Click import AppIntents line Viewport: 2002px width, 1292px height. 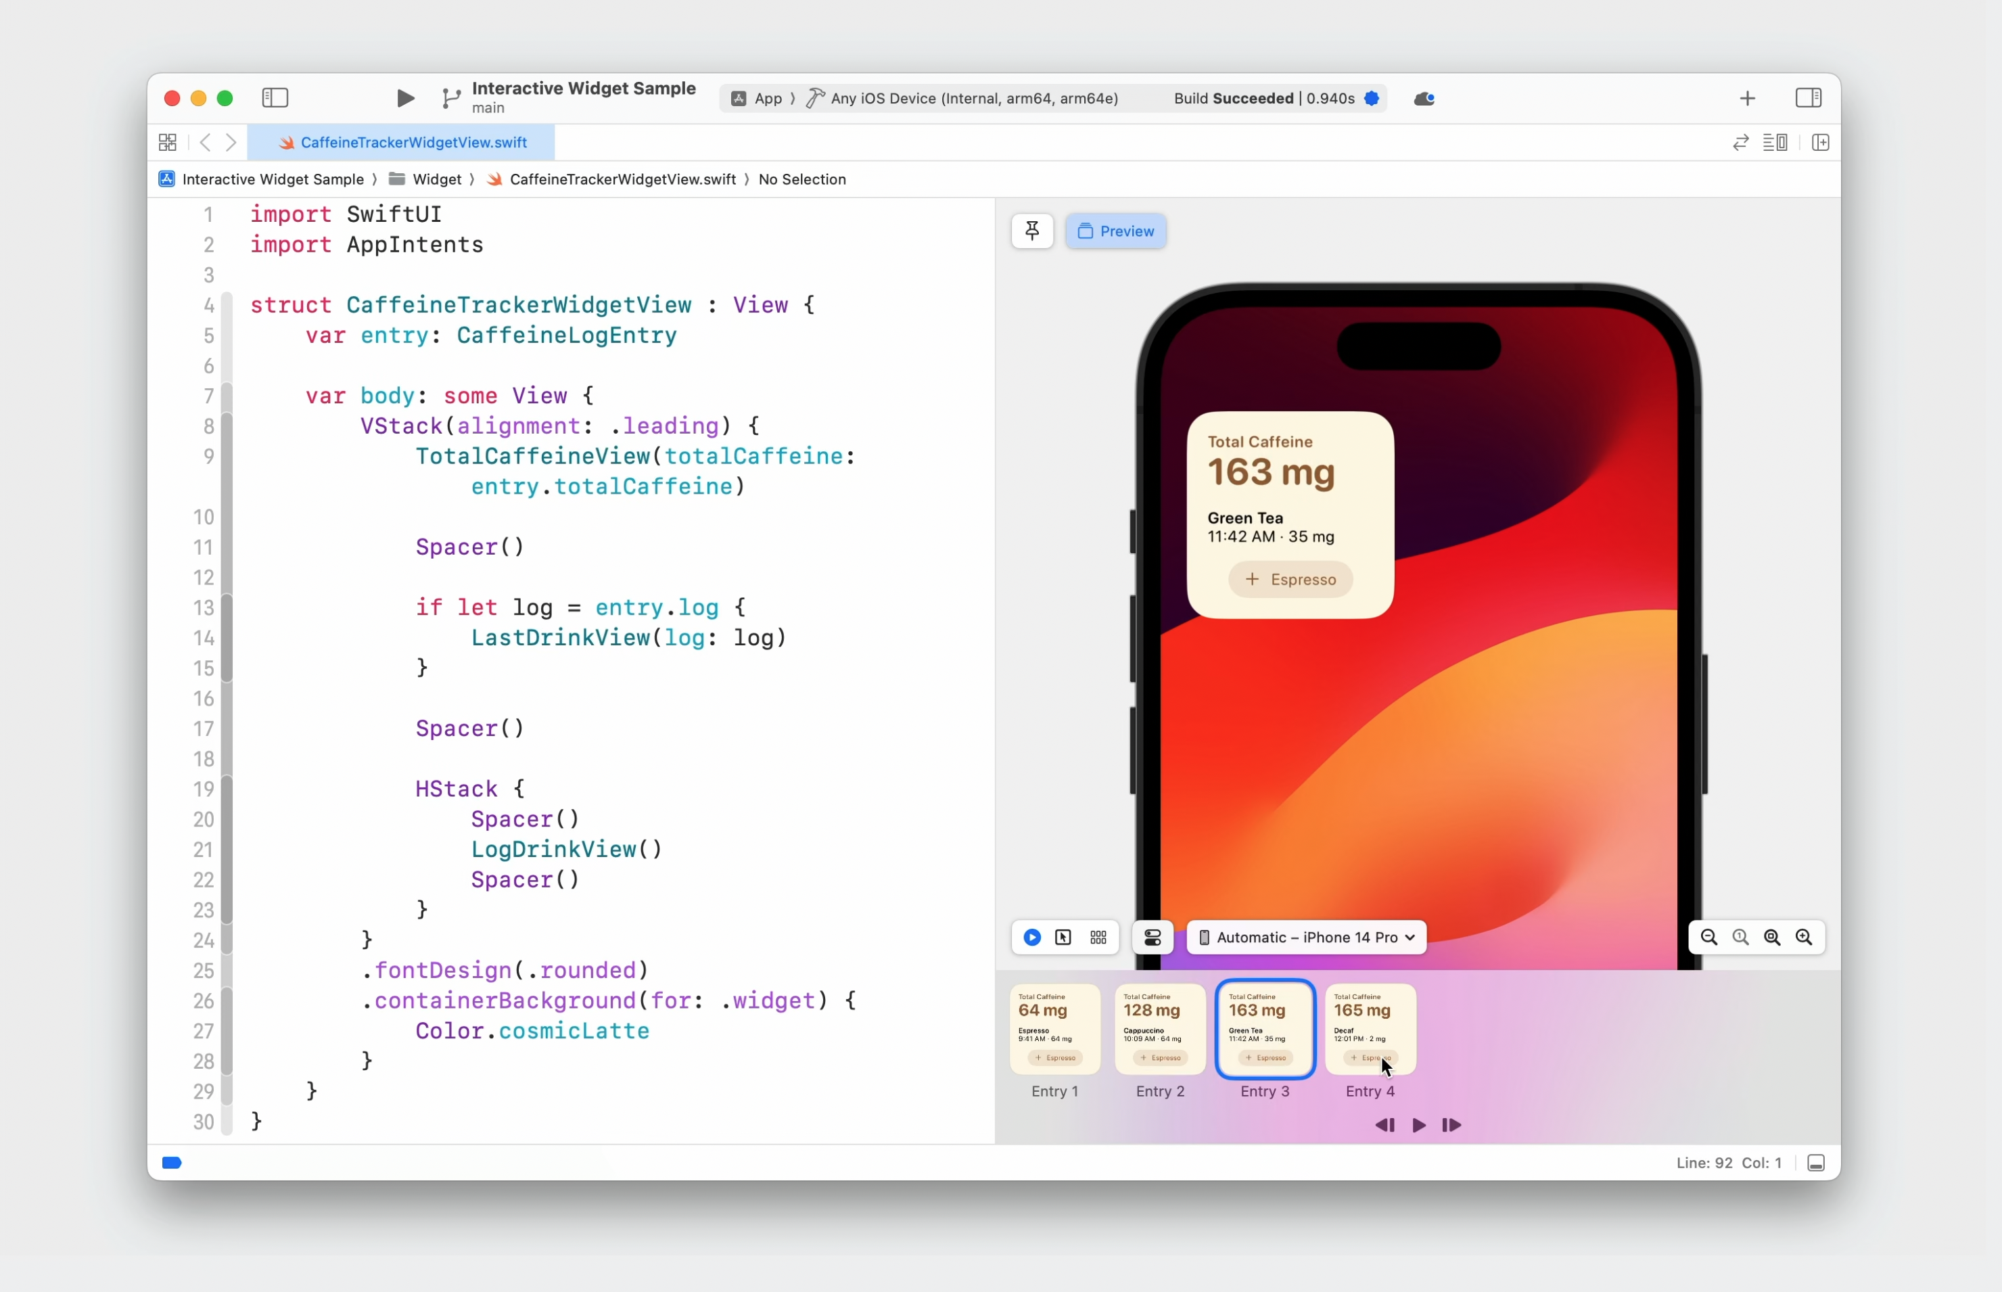click(x=367, y=245)
